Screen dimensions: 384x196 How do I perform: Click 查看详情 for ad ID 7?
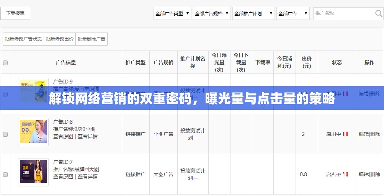pos(88,176)
